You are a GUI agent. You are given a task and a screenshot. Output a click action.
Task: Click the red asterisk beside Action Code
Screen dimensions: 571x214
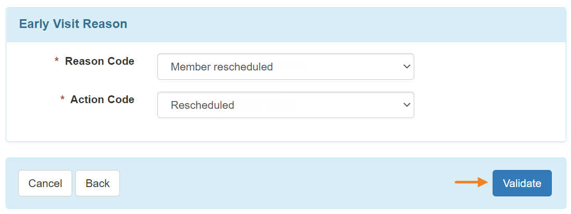(x=62, y=99)
